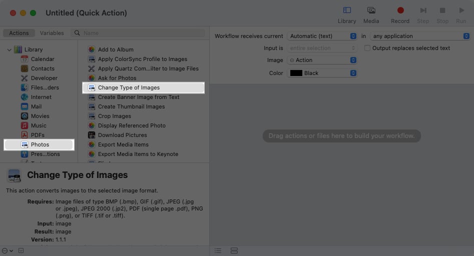Select Photos category
Screen dimensions: 474x256
[x=39, y=144]
